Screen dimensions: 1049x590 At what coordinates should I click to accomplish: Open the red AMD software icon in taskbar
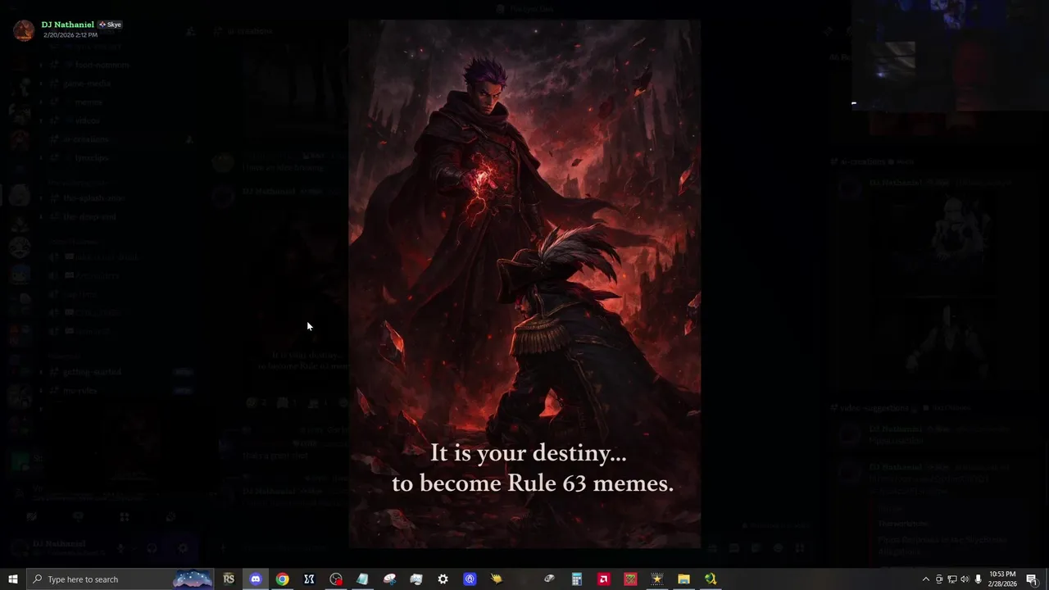(604, 579)
